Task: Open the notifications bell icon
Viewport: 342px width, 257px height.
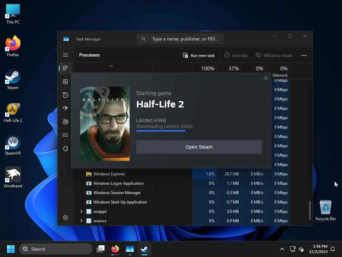Action: point(333,249)
